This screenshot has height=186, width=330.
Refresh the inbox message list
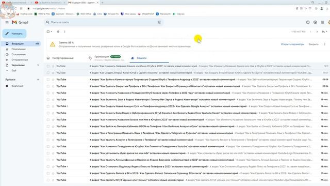click(58, 32)
